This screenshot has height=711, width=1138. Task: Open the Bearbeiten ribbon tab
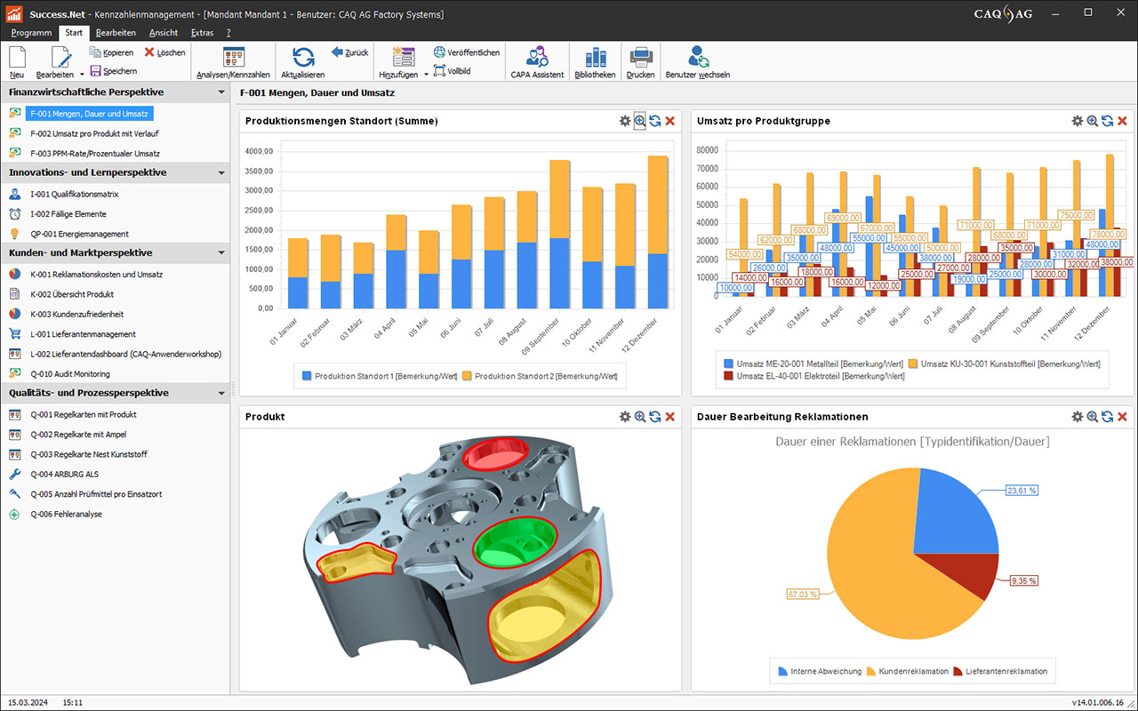point(116,33)
